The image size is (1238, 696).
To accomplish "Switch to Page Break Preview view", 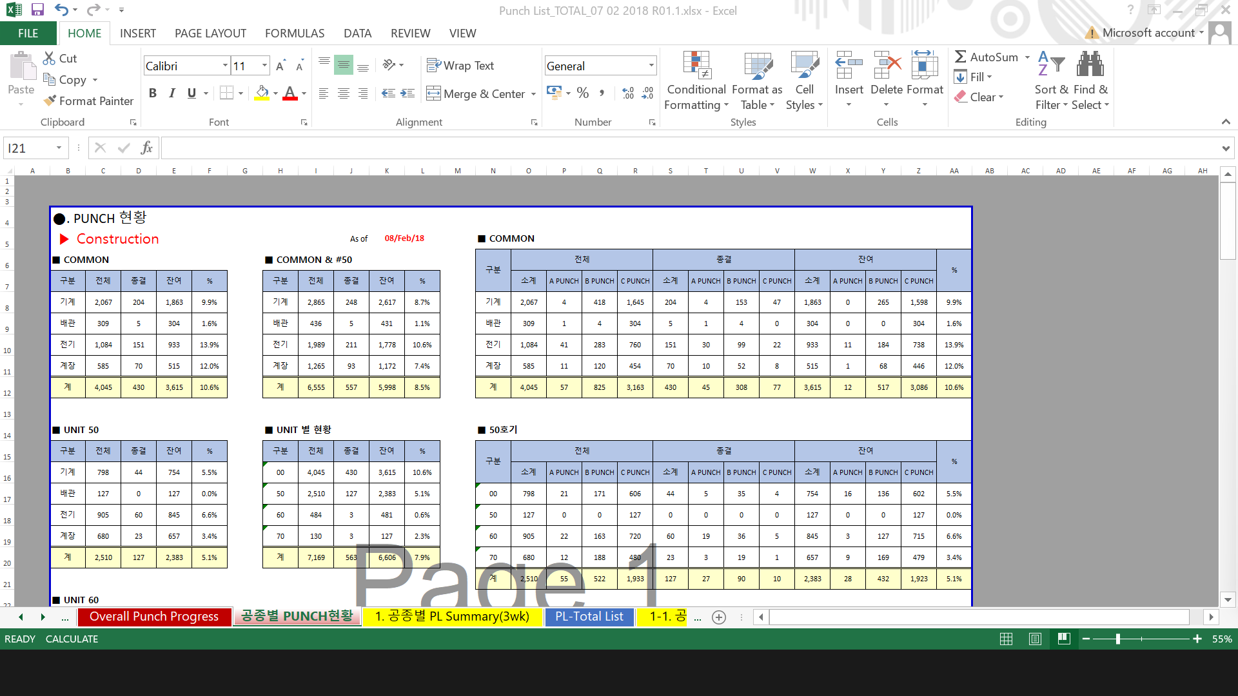I will [x=1064, y=639].
